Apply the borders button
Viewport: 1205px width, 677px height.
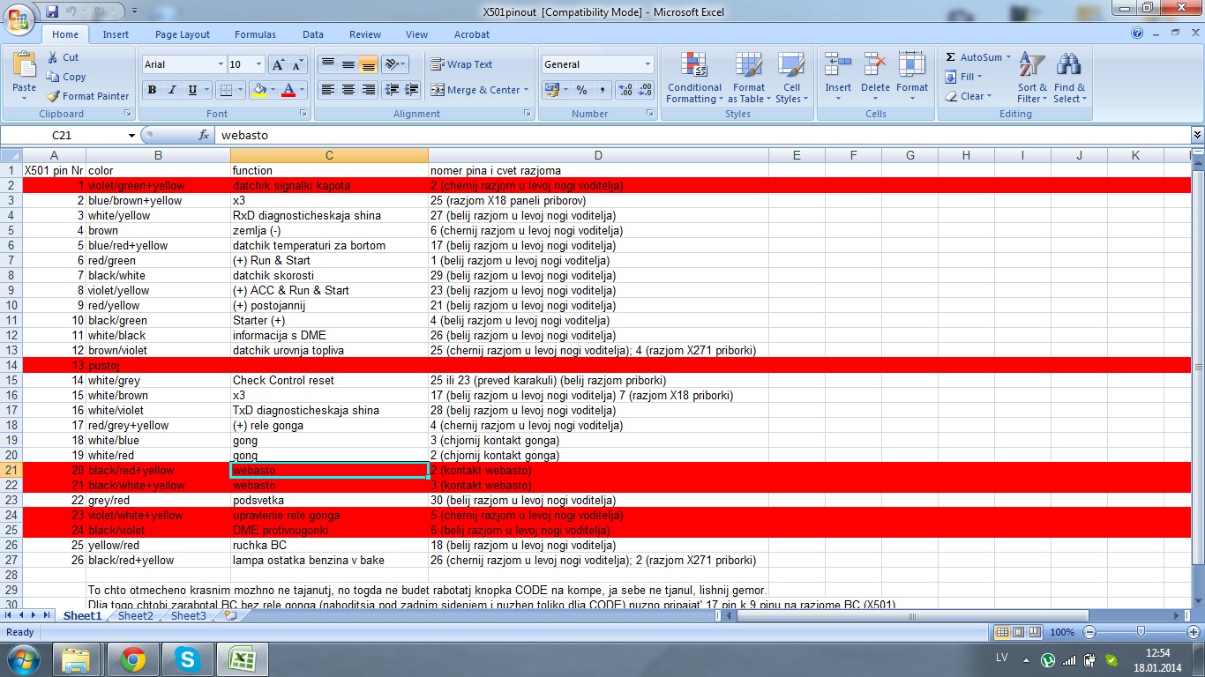[225, 90]
